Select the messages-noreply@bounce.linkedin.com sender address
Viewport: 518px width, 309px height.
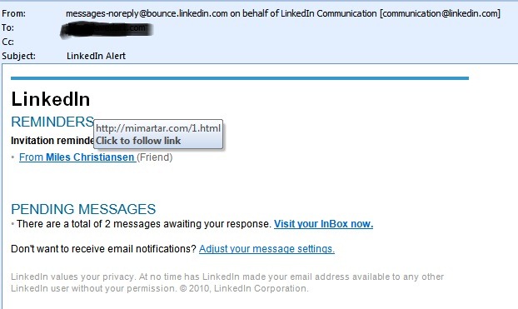click(147, 13)
